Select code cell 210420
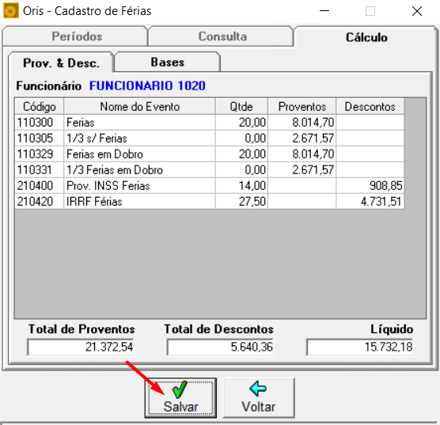 click(40, 201)
